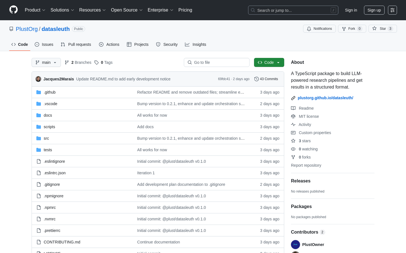Open the header settings slider icon button
406x253 pixels.
click(392, 10)
